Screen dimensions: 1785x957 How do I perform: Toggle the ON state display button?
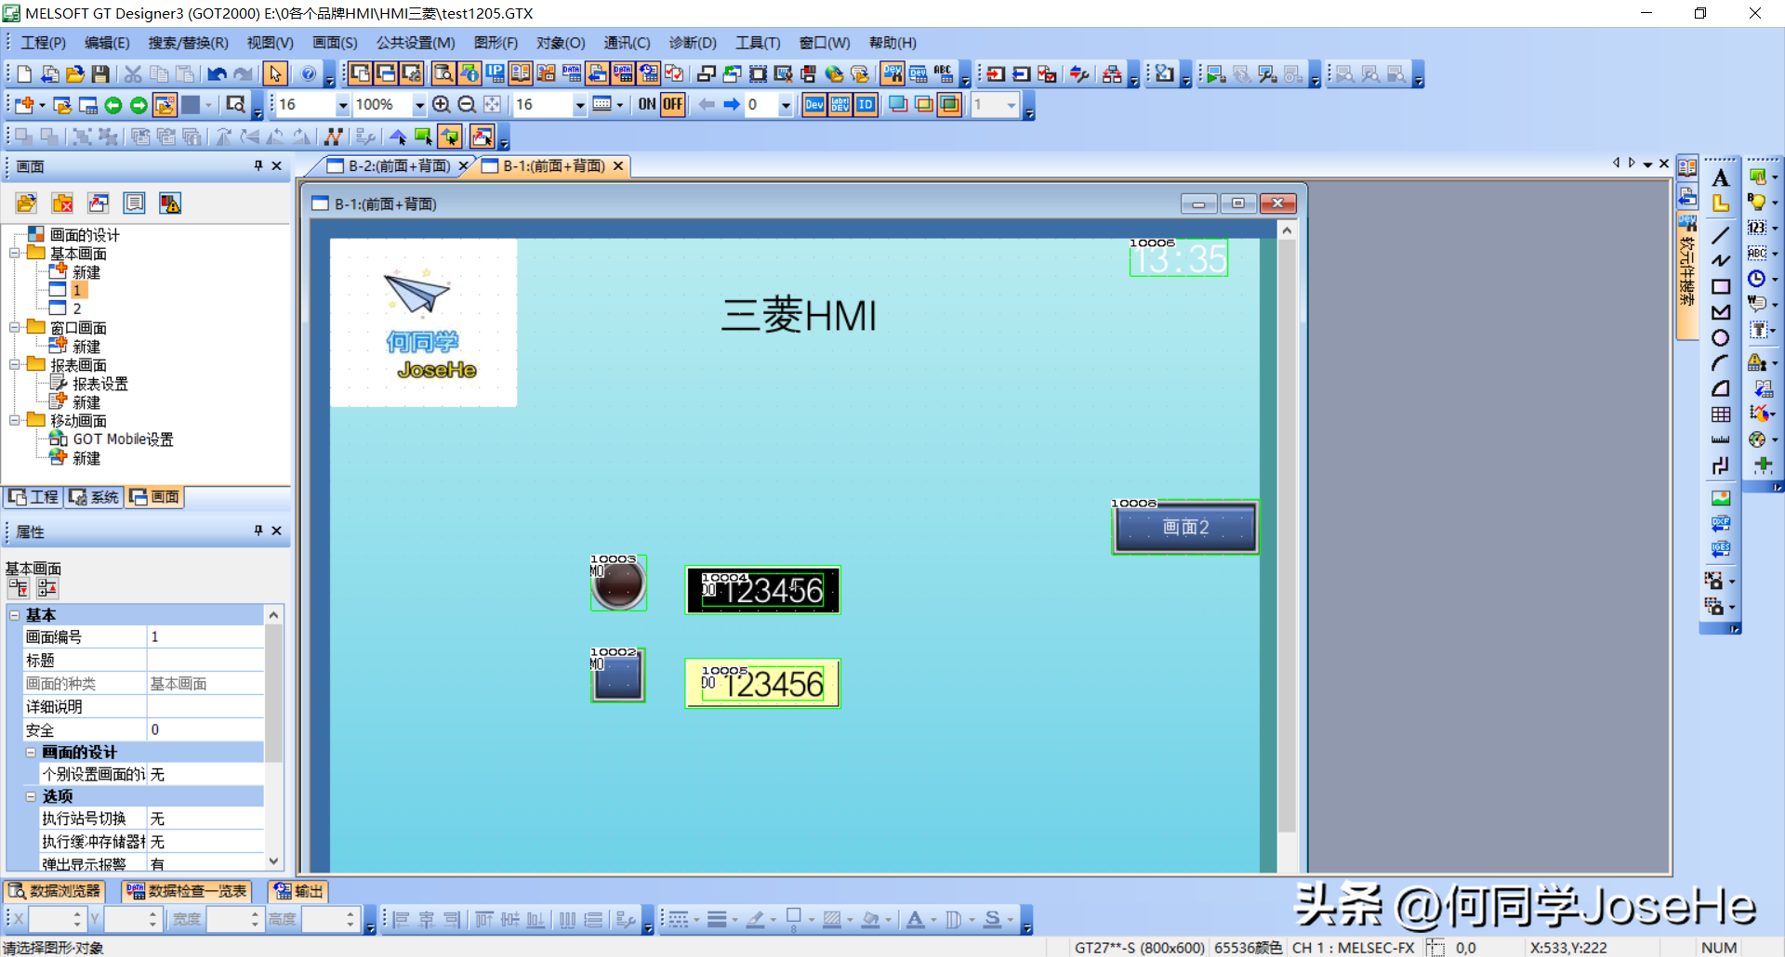(x=647, y=105)
